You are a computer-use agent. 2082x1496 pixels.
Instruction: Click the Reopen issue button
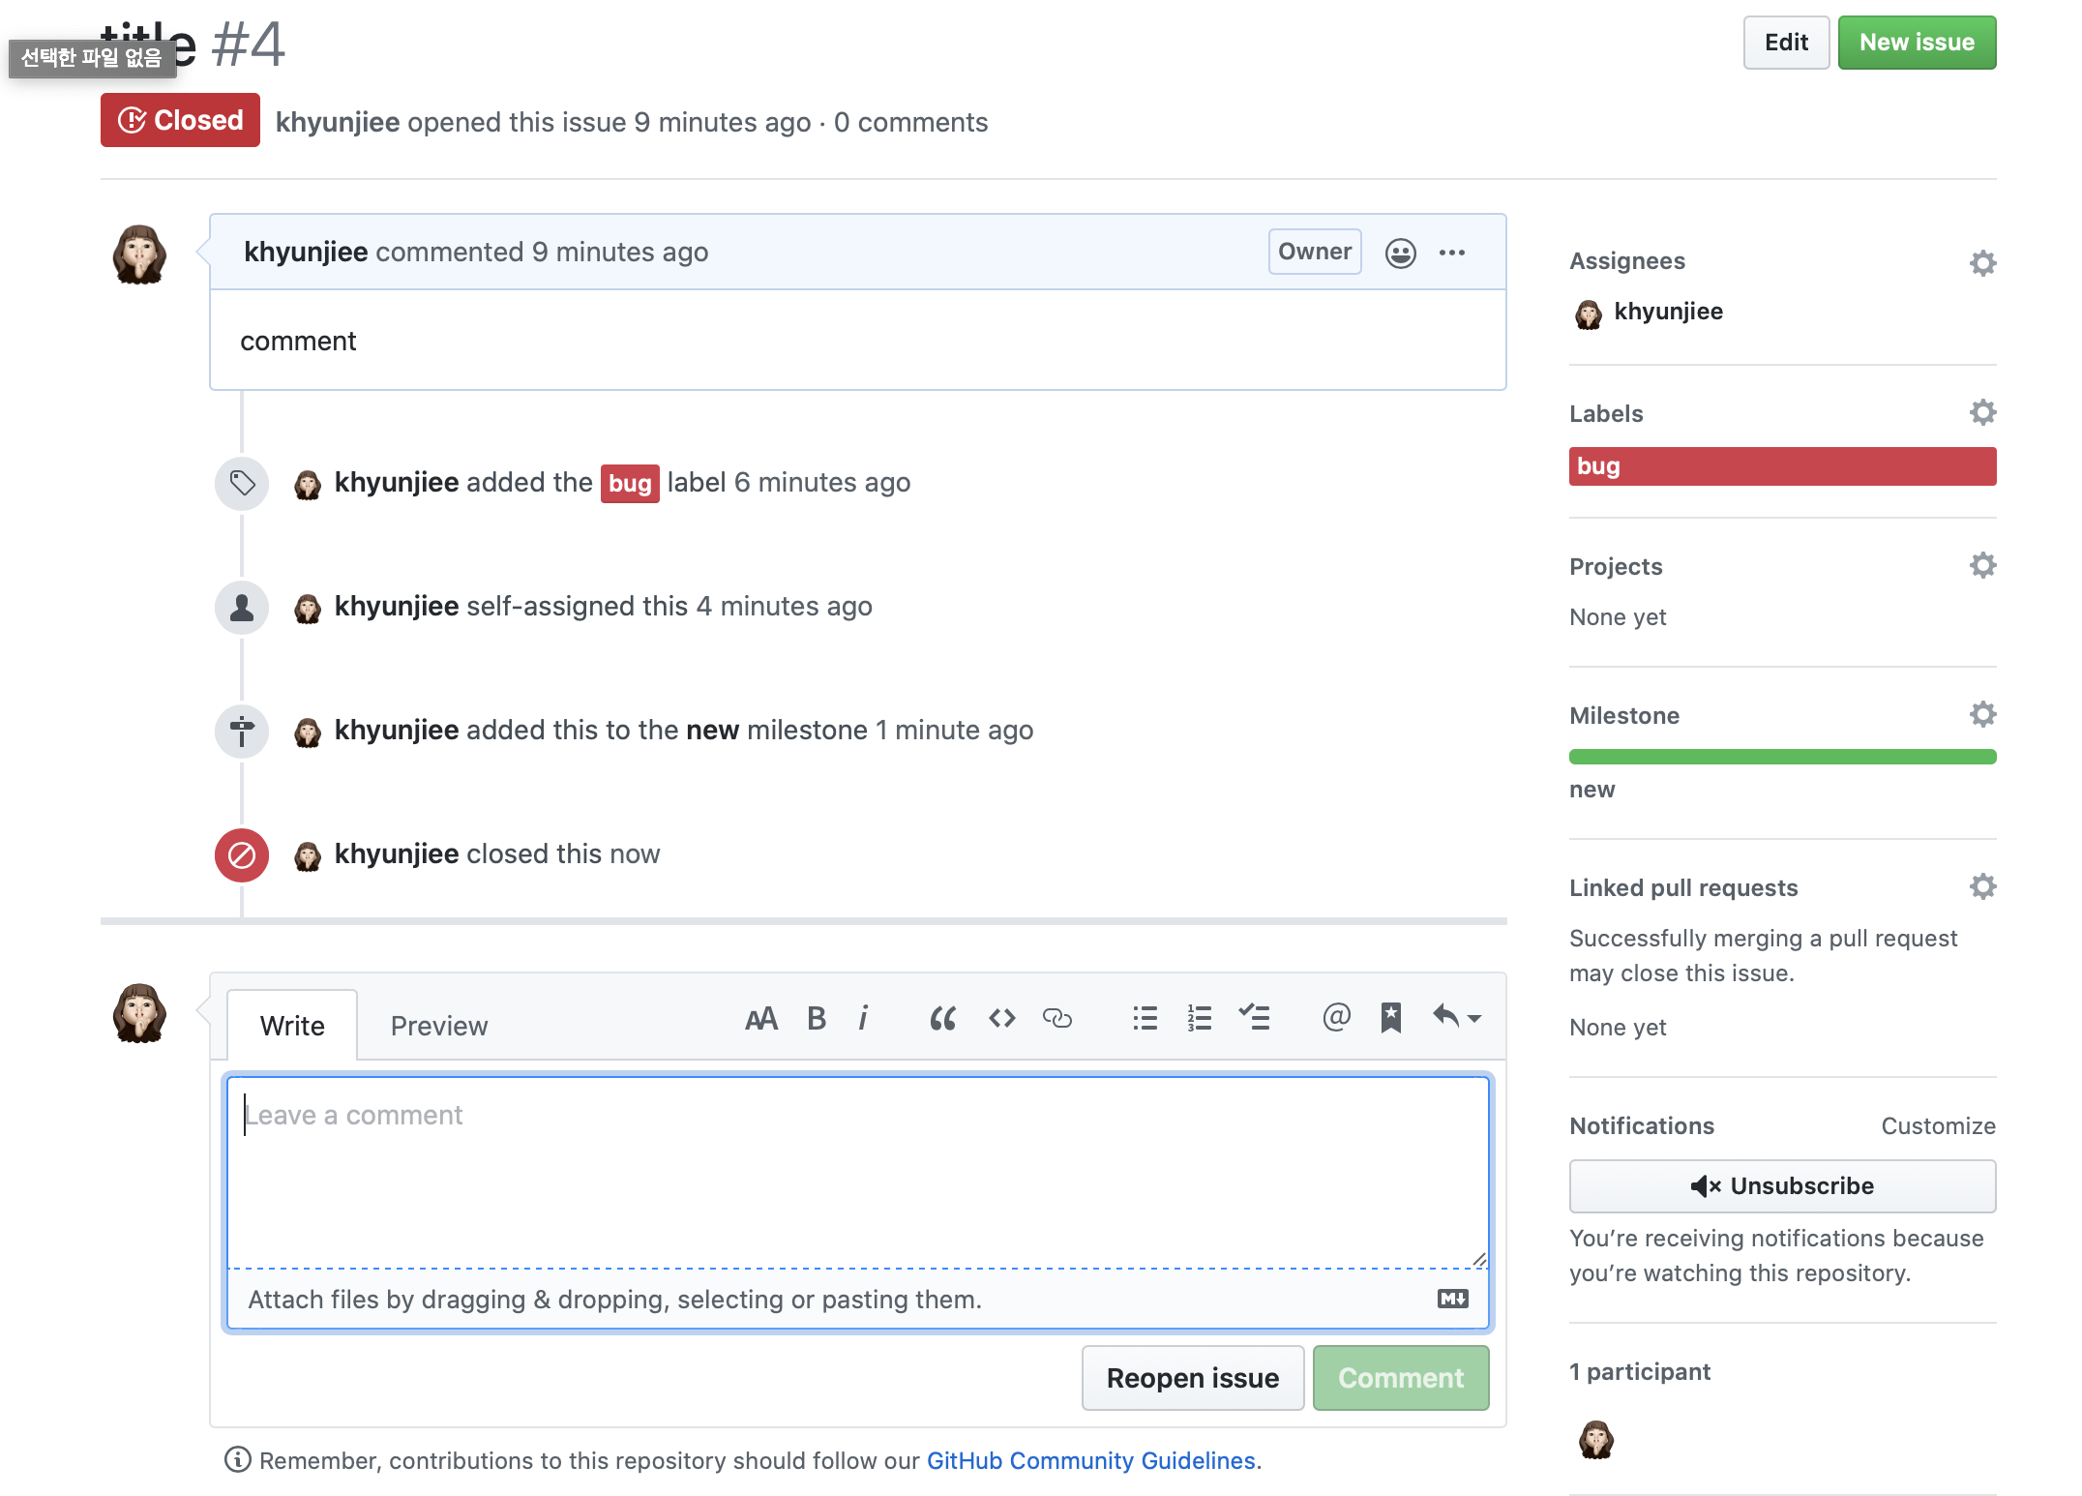[1192, 1378]
